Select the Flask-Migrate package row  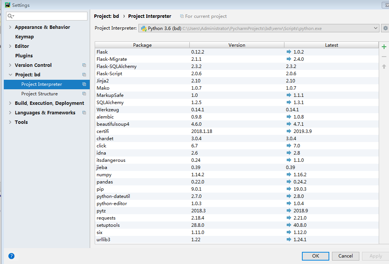pyautogui.click(x=237, y=59)
